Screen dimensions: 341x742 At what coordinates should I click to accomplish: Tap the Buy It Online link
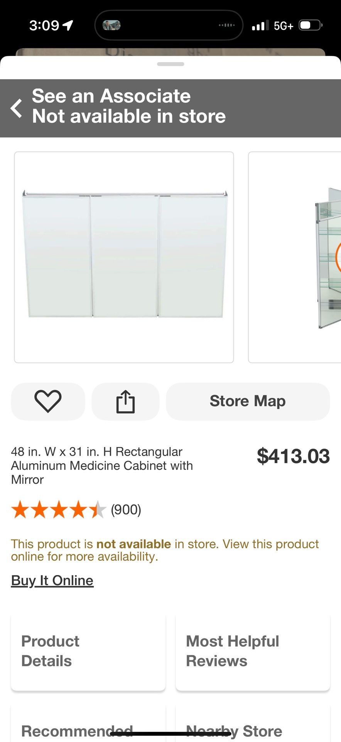[x=52, y=580]
